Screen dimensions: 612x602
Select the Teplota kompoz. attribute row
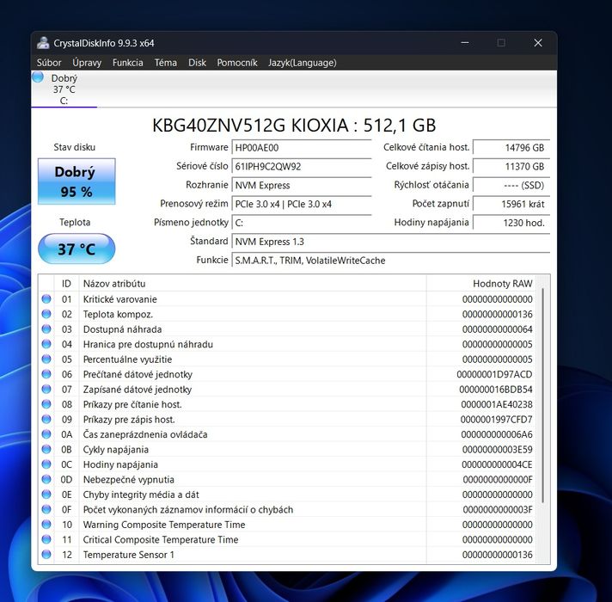[287, 314]
